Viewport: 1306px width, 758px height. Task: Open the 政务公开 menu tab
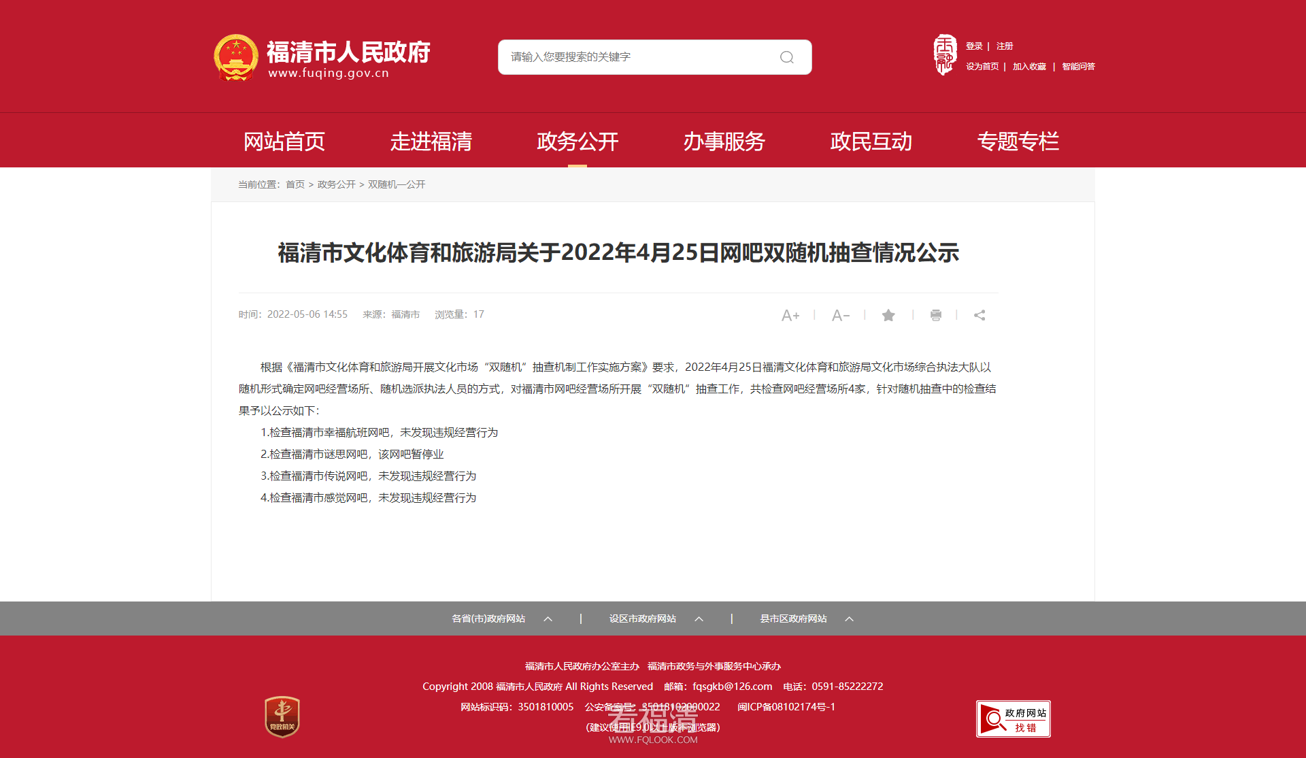577,142
